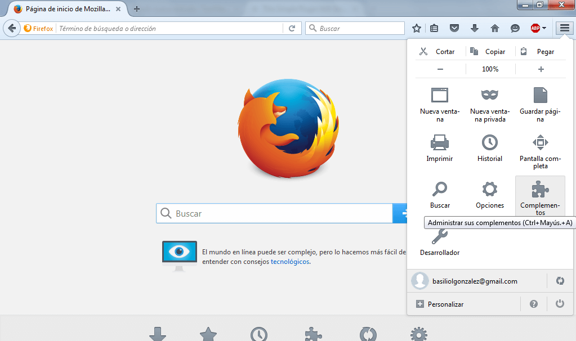Viewport: 576px width, 341px height.
Task: Open Historial clock icon in menu
Action: click(x=489, y=142)
